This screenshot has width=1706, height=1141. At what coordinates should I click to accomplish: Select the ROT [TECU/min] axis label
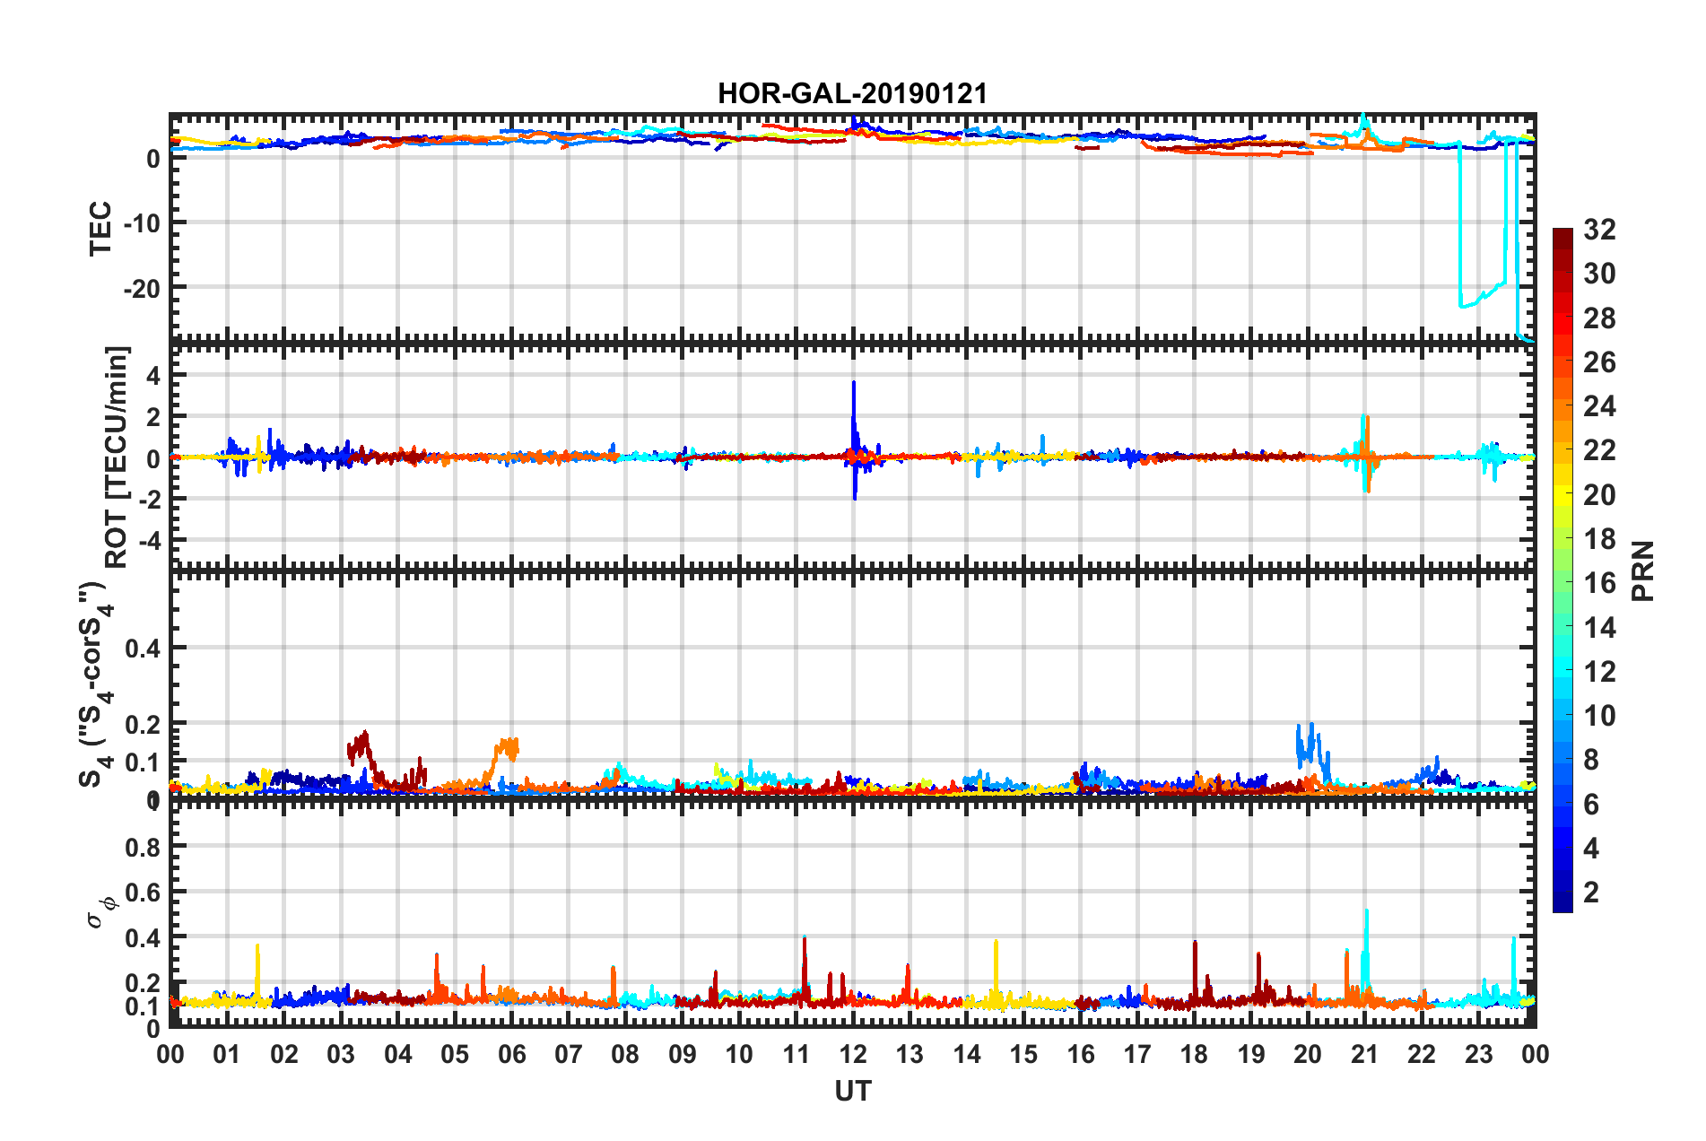(117, 457)
